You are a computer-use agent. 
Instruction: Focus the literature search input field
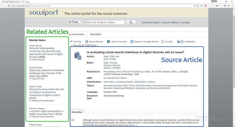105,22
